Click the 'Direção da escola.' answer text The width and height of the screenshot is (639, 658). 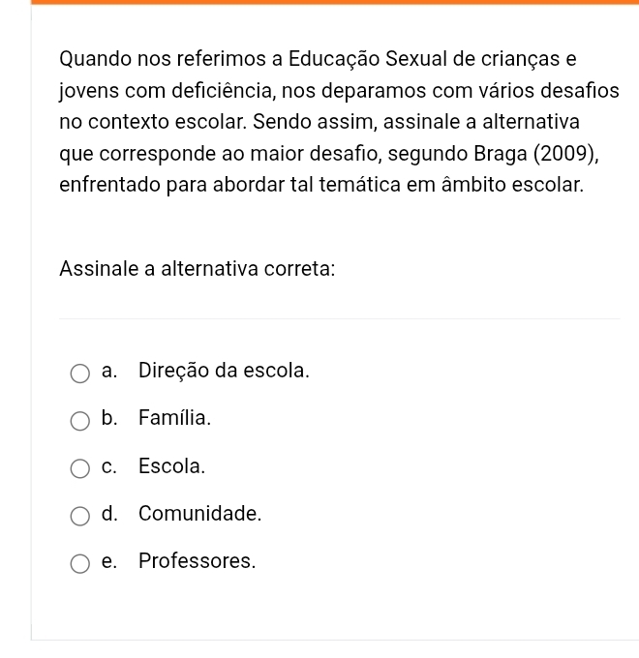[x=224, y=371]
